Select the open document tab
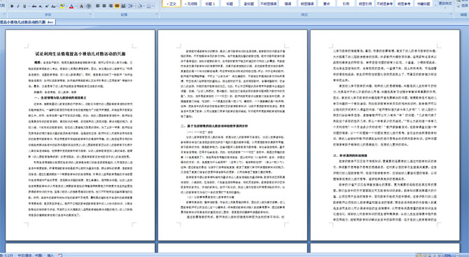The width and height of the screenshot is (469, 257). coord(27,22)
